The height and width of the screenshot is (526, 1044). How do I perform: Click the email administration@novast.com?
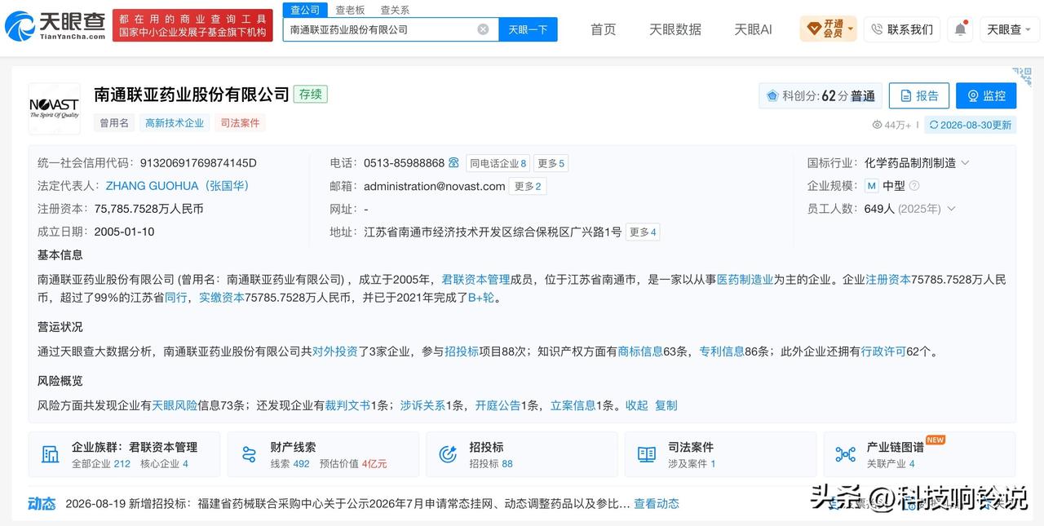(435, 186)
